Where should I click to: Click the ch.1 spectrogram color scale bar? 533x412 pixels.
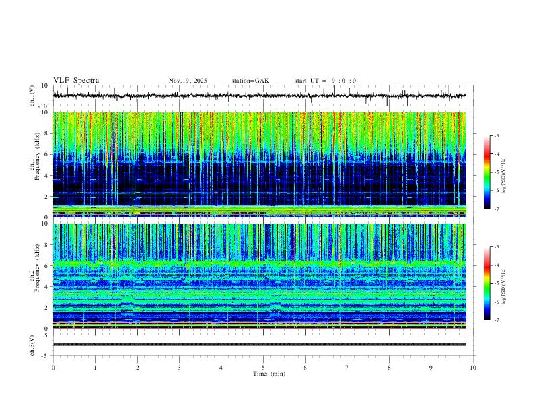(487, 172)
